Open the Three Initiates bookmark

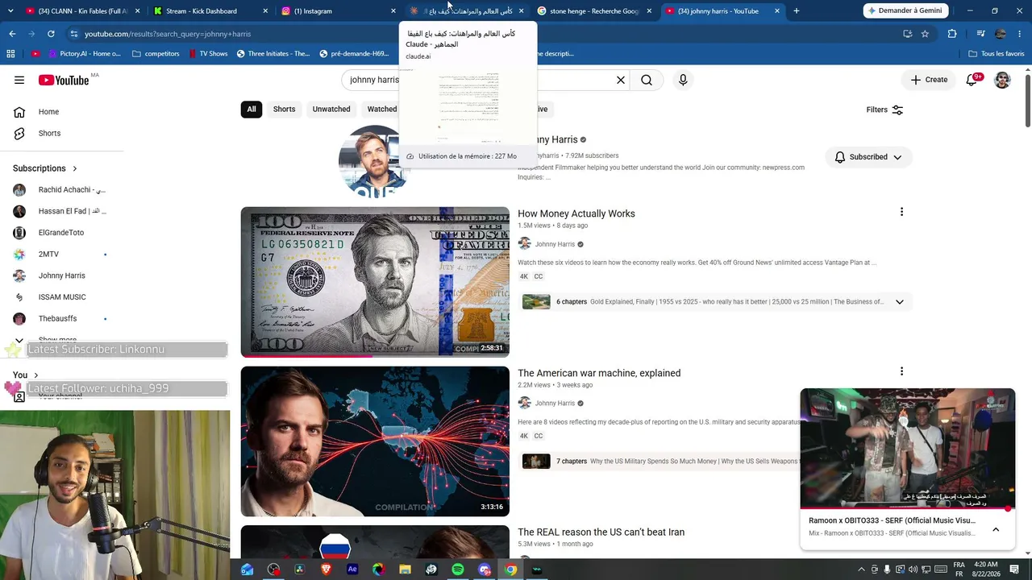[x=273, y=54]
